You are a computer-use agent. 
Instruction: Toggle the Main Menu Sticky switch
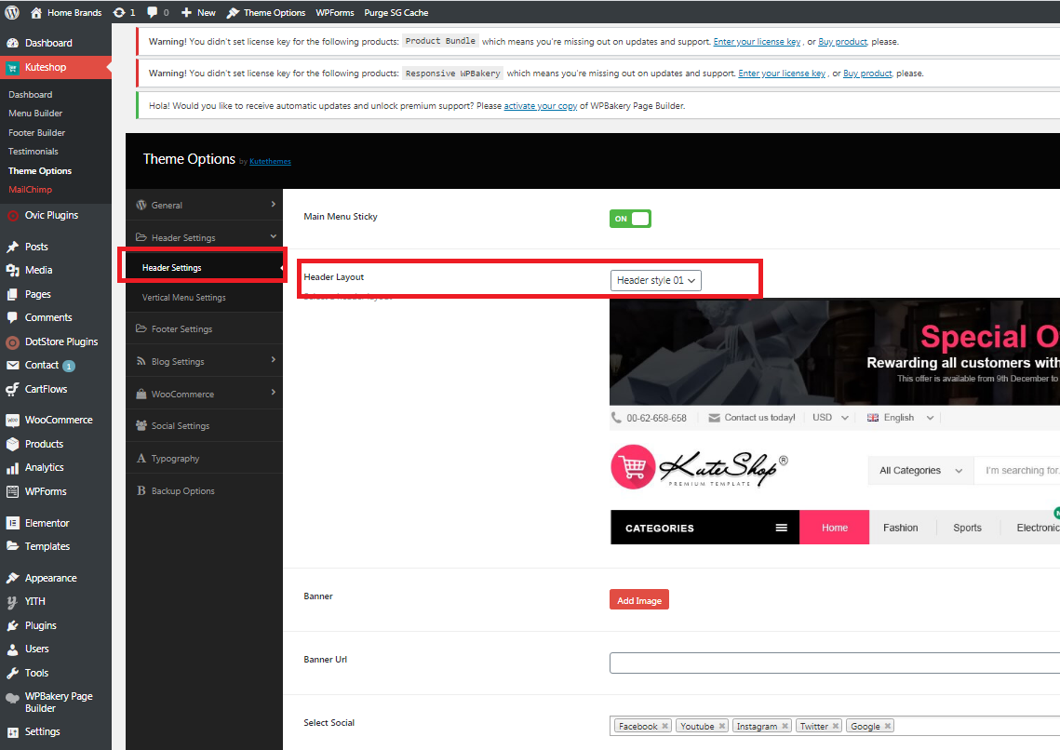point(630,219)
